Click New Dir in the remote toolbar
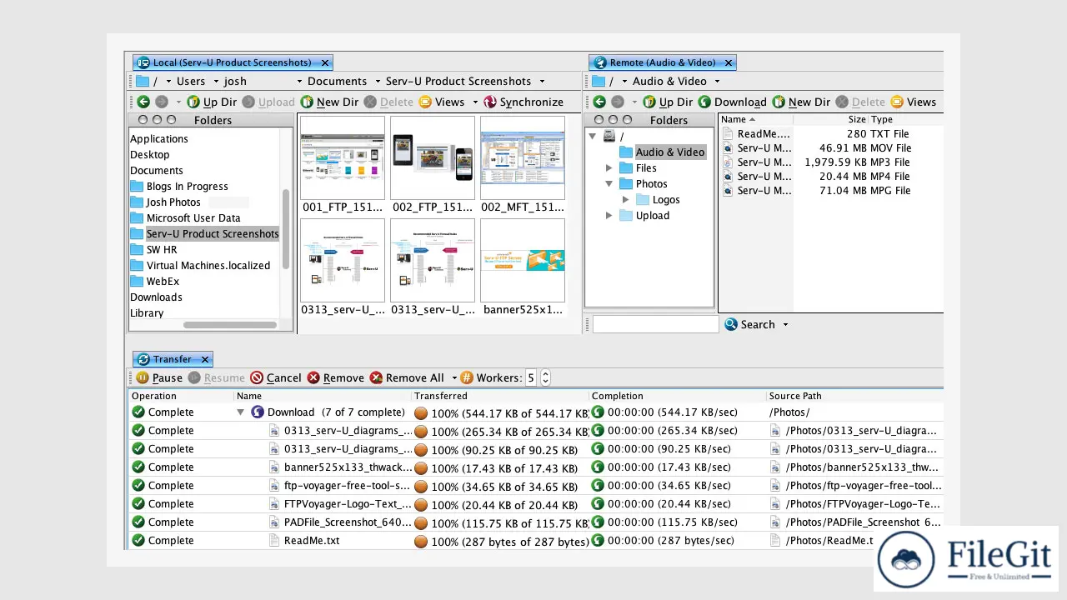 [801, 102]
